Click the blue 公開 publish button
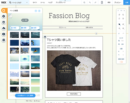 127,2
